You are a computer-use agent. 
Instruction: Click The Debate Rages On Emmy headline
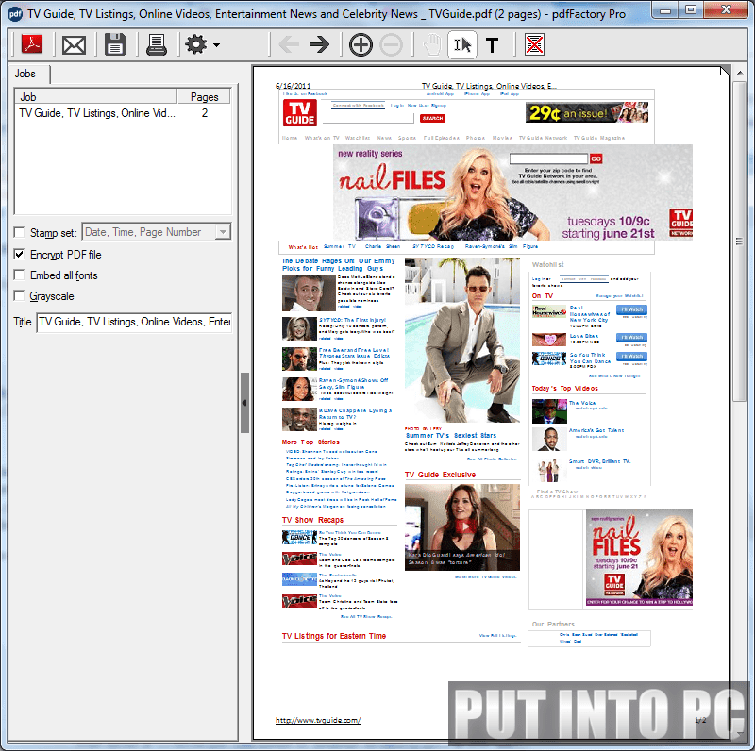(x=338, y=265)
